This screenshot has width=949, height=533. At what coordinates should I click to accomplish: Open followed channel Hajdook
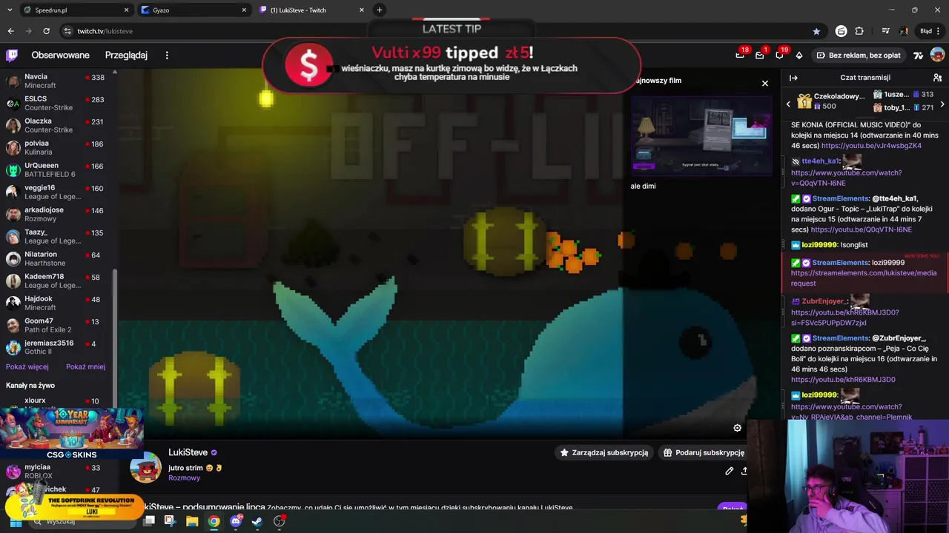pos(57,303)
